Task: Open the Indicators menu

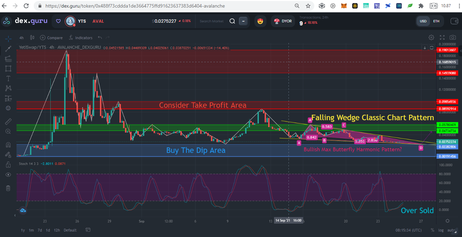Action: tap(81, 38)
